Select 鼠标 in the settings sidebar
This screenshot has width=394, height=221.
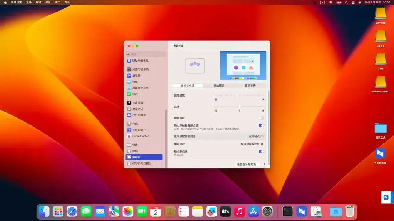pos(144,151)
